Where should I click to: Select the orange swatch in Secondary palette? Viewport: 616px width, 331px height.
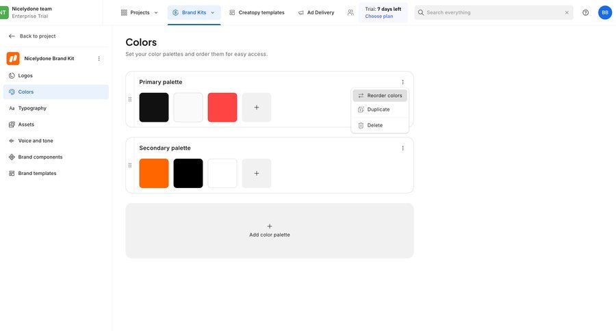tap(154, 173)
